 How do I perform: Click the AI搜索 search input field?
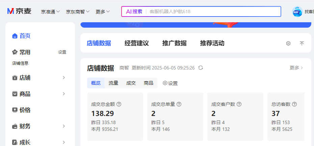pos(213,11)
